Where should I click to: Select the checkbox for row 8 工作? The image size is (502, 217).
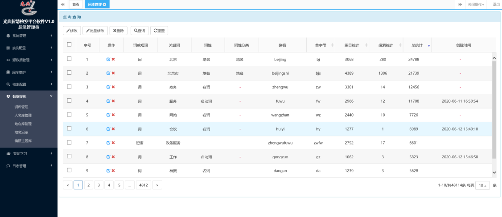tap(69, 156)
